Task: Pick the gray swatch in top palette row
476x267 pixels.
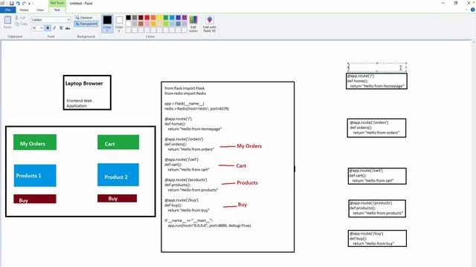Action: [x=135, y=18]
